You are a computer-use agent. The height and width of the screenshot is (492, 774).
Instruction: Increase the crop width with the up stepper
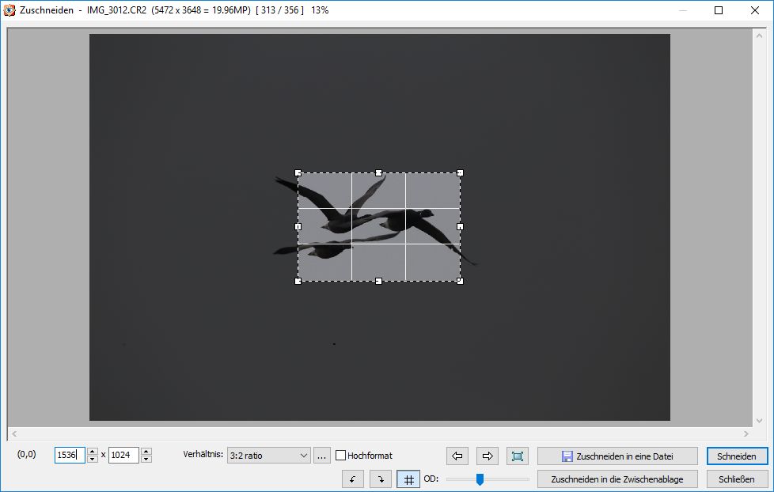pyautogui.click(x=93, y=452)
